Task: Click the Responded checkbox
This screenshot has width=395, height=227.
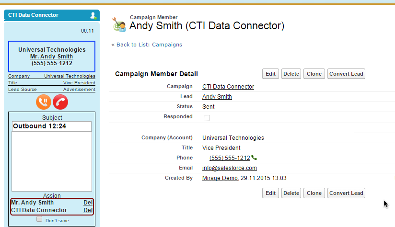Action: (x=207, y=117)
